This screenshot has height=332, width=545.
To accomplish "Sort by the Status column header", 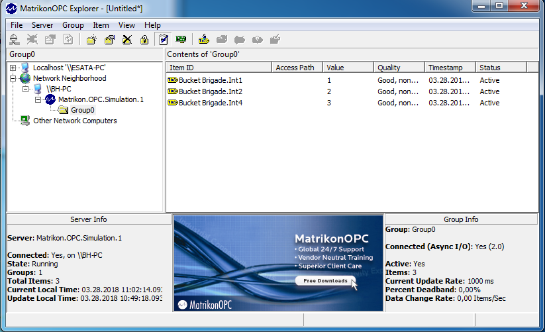I will tap(501, 68).
